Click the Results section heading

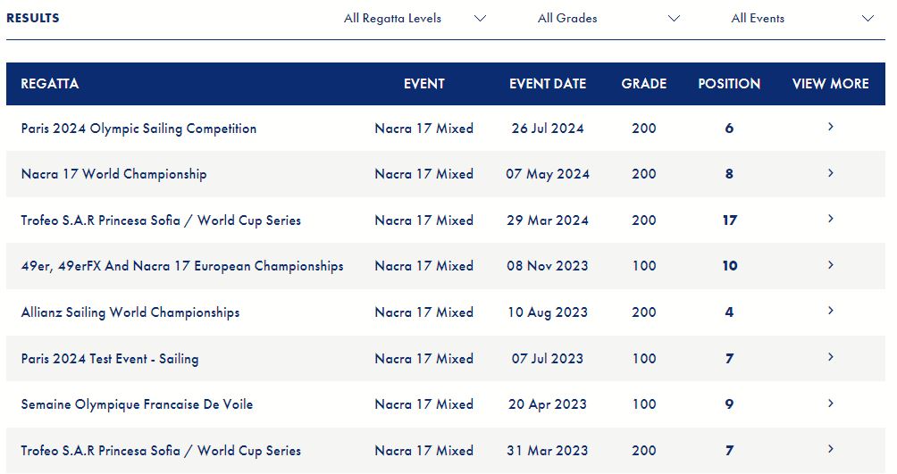(x=33, y=18)
